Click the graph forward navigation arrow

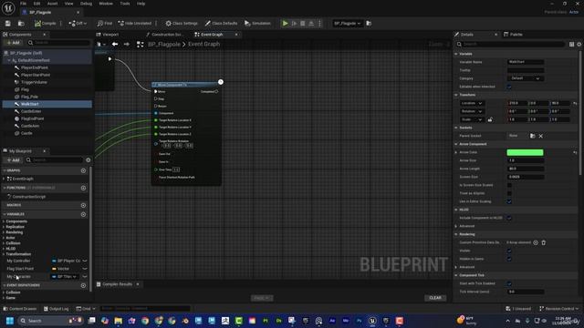pyautogui.click(x=127, y=45)
